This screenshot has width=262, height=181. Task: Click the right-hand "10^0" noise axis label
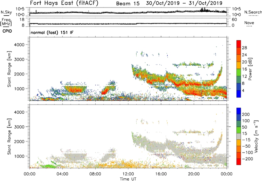point(236,15)
